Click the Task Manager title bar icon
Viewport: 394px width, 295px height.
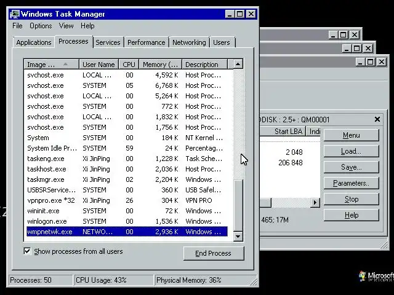(15, 14)
